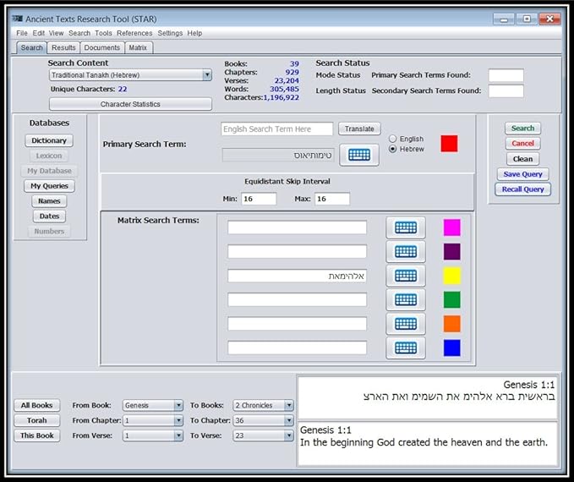Screen dimensions: 574x482
Task: Switch to the Matrix tab
Action: point(138,48)
